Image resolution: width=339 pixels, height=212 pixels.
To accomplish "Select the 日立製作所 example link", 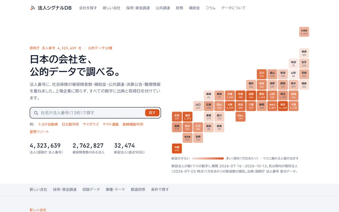I will (x=70, y=124).
